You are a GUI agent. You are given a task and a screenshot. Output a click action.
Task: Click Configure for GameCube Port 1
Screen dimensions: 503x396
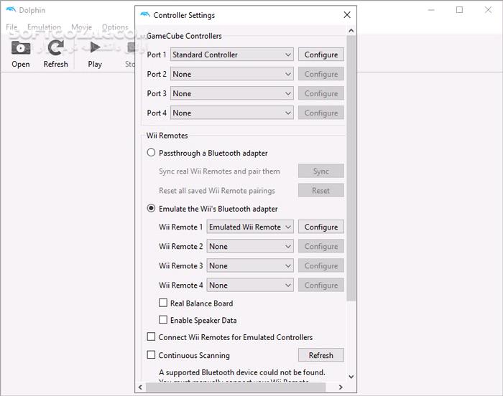(321, 55)
